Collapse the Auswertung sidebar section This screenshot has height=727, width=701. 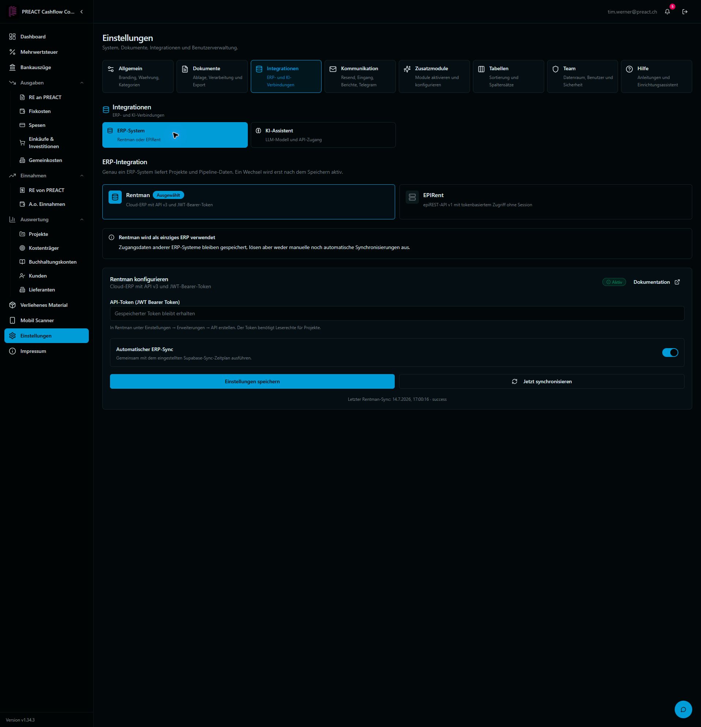coord(82,219)
